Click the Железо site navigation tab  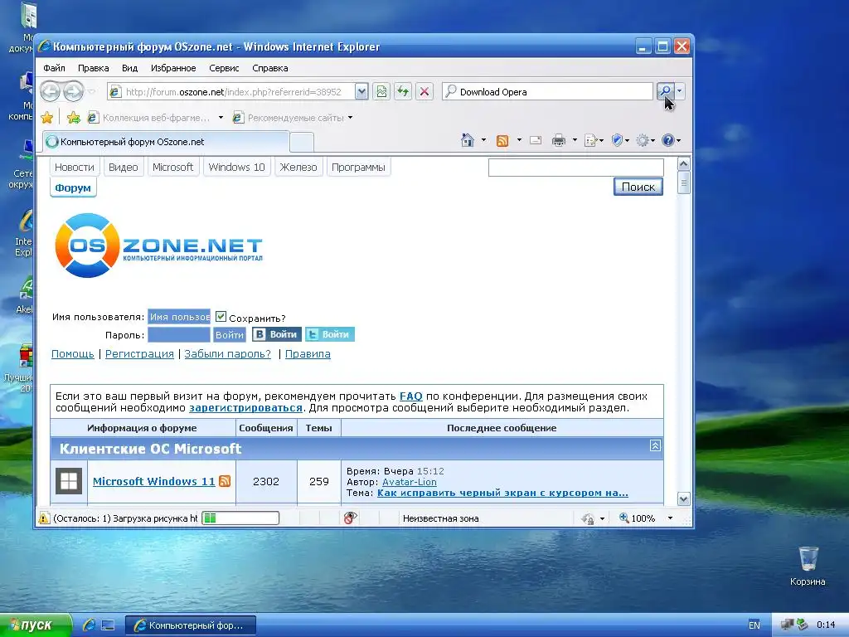(x=298, y=168)
